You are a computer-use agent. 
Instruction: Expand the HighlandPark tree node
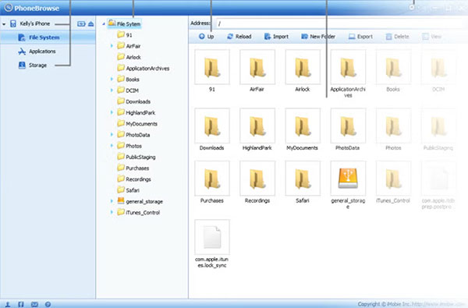click(x=112, y=112)
